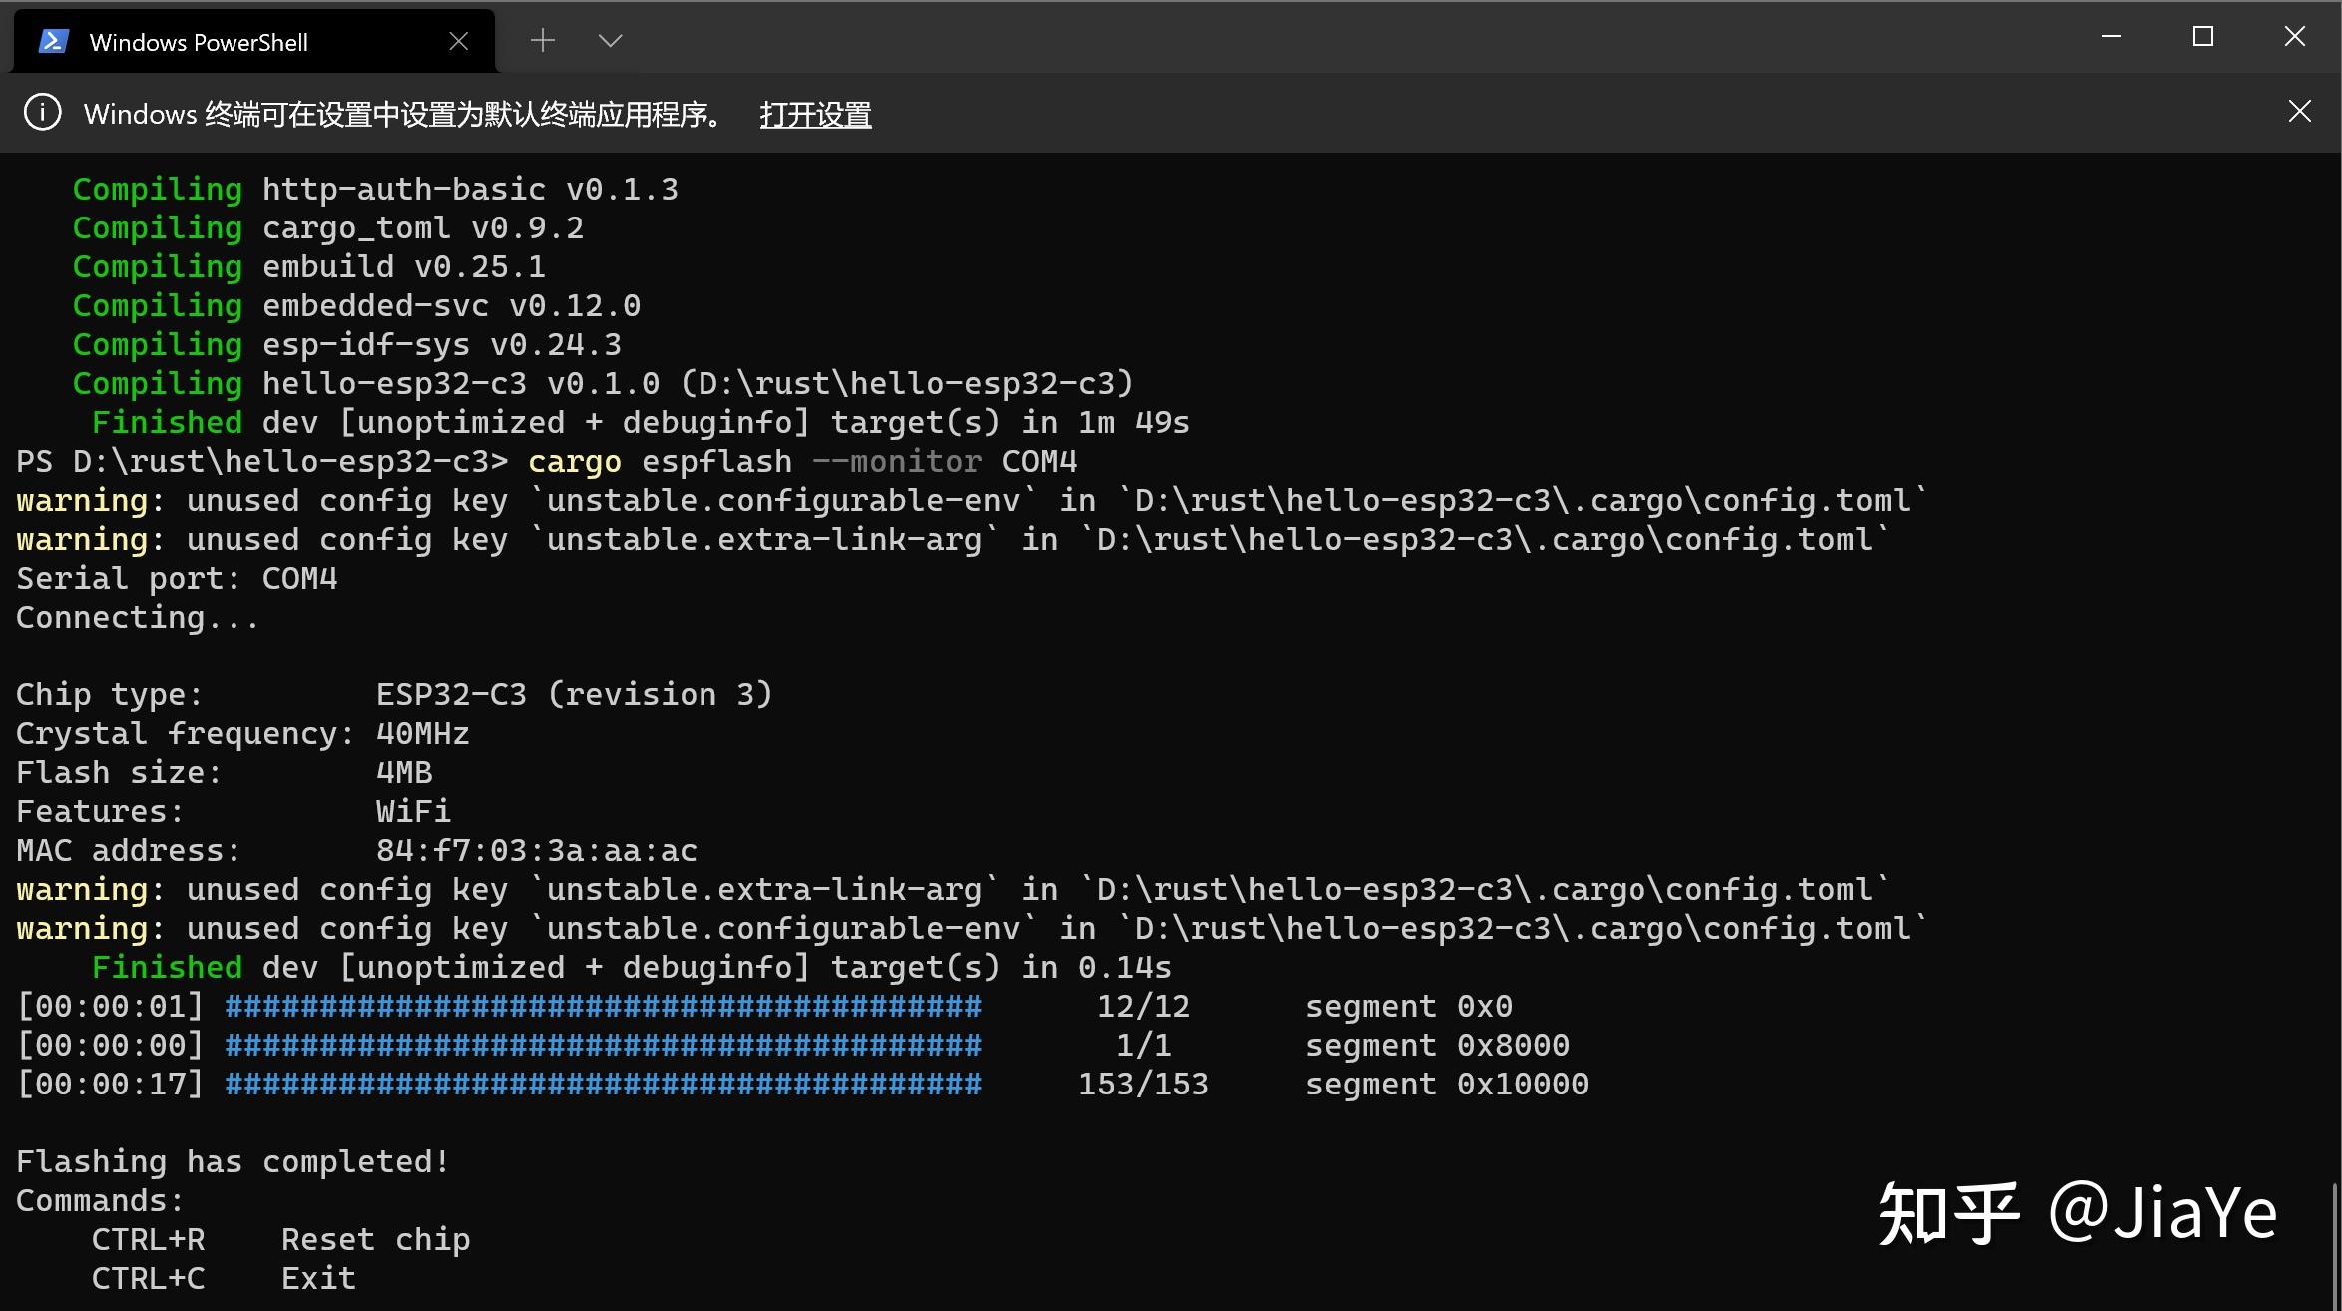Click the PowerShell icon on the tab

coord(53,41)
